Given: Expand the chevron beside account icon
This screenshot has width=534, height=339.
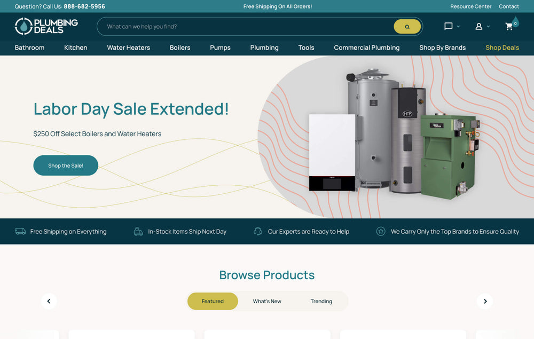Looking at the screenshot, I should coord(488,26).
